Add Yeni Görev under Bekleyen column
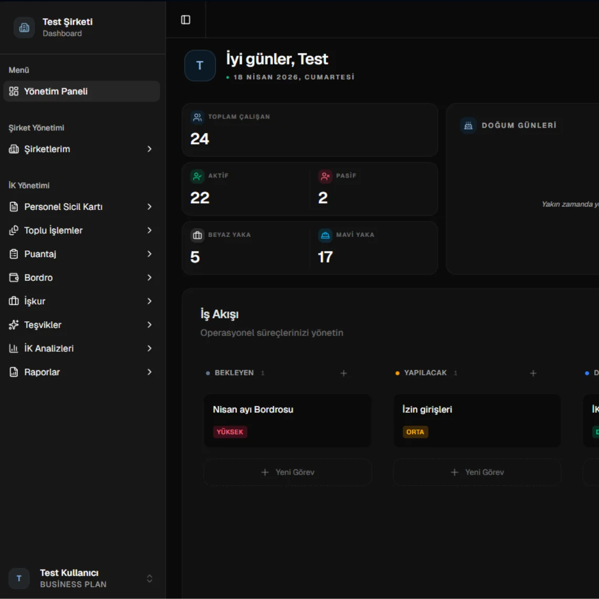Image resolution: width=599 pixels, height=599 pixels. pyautogui.click(x=288, y=472)
